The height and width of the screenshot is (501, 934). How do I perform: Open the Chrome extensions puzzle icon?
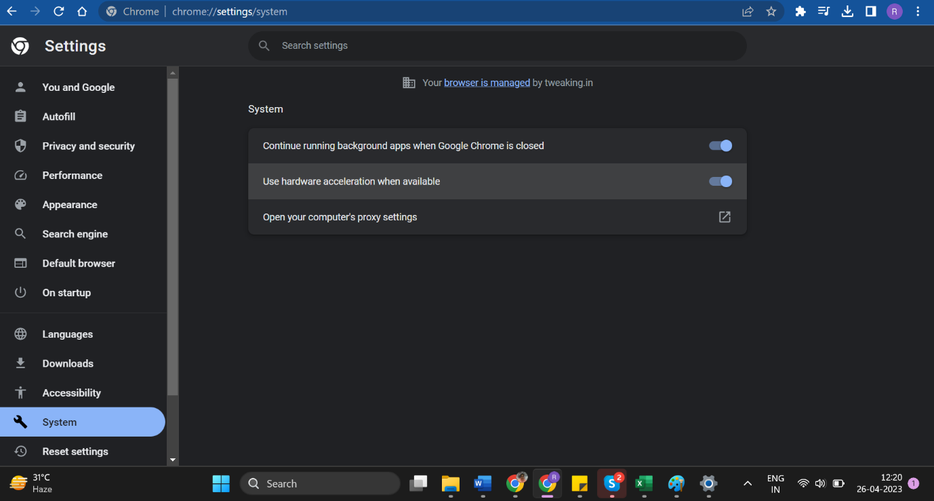tap(800, 11)
